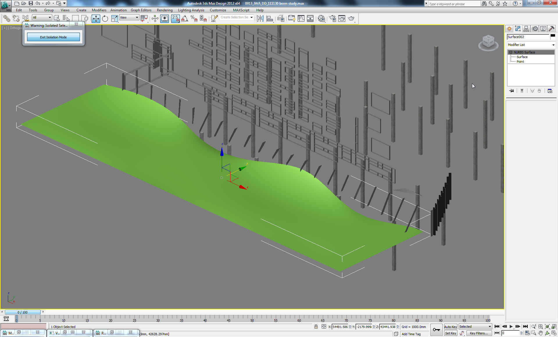Screen dimensions: 558x337
Task: Open the MAXScript menu
Action: 241,10
